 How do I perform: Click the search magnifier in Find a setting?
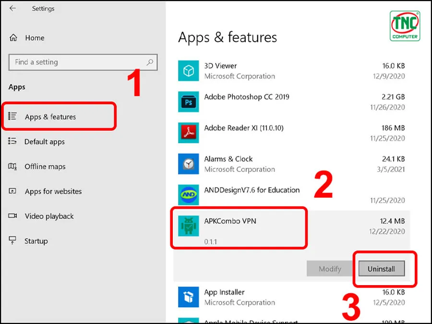point(150,62)
